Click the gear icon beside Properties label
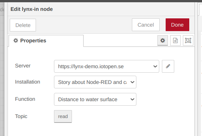The image size is (202, 136). [16, 40]
